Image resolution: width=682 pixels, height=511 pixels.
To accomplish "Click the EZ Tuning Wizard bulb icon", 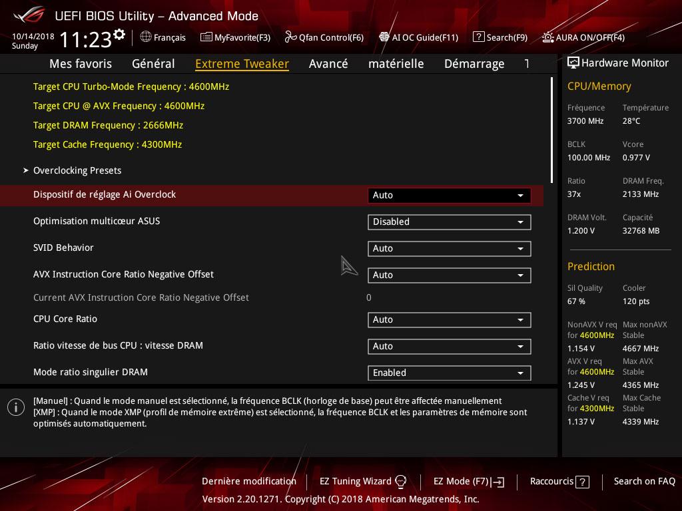I will click(401, 482).
